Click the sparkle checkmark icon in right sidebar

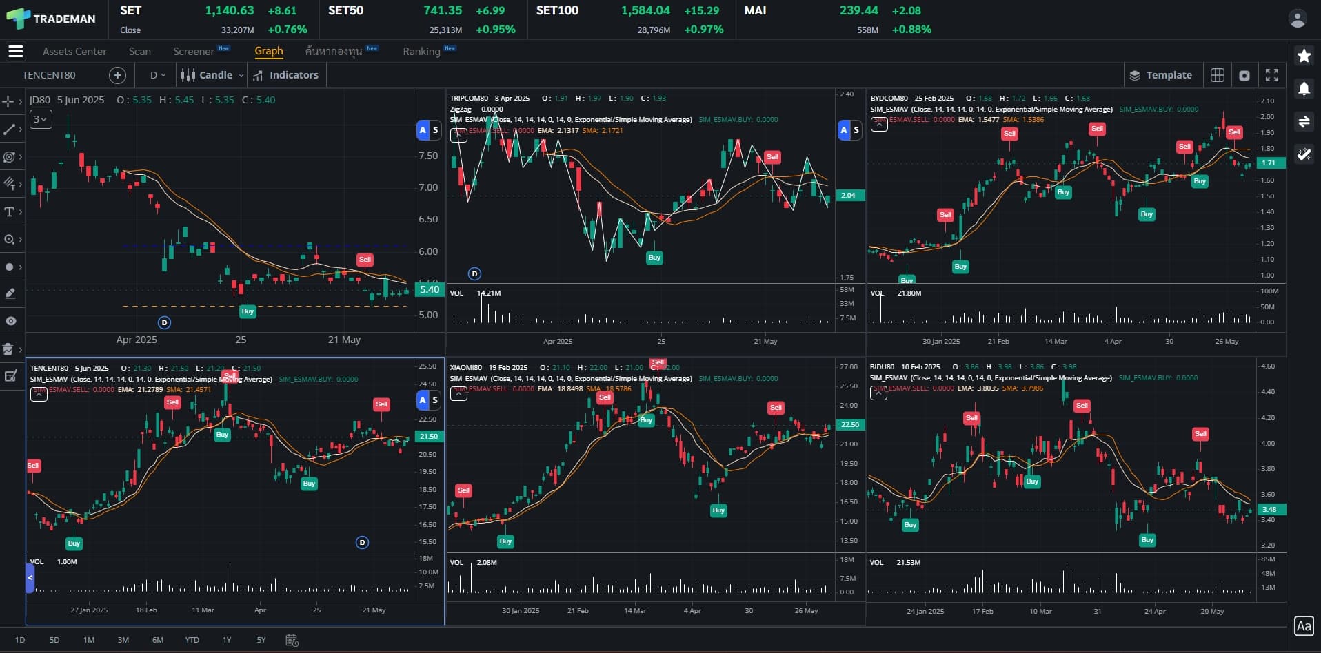click(x=1304, y=154)
